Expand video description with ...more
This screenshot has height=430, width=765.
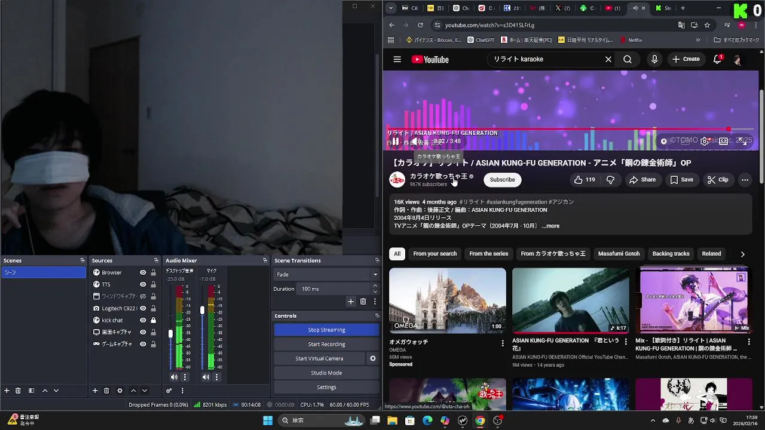(550, 226)
